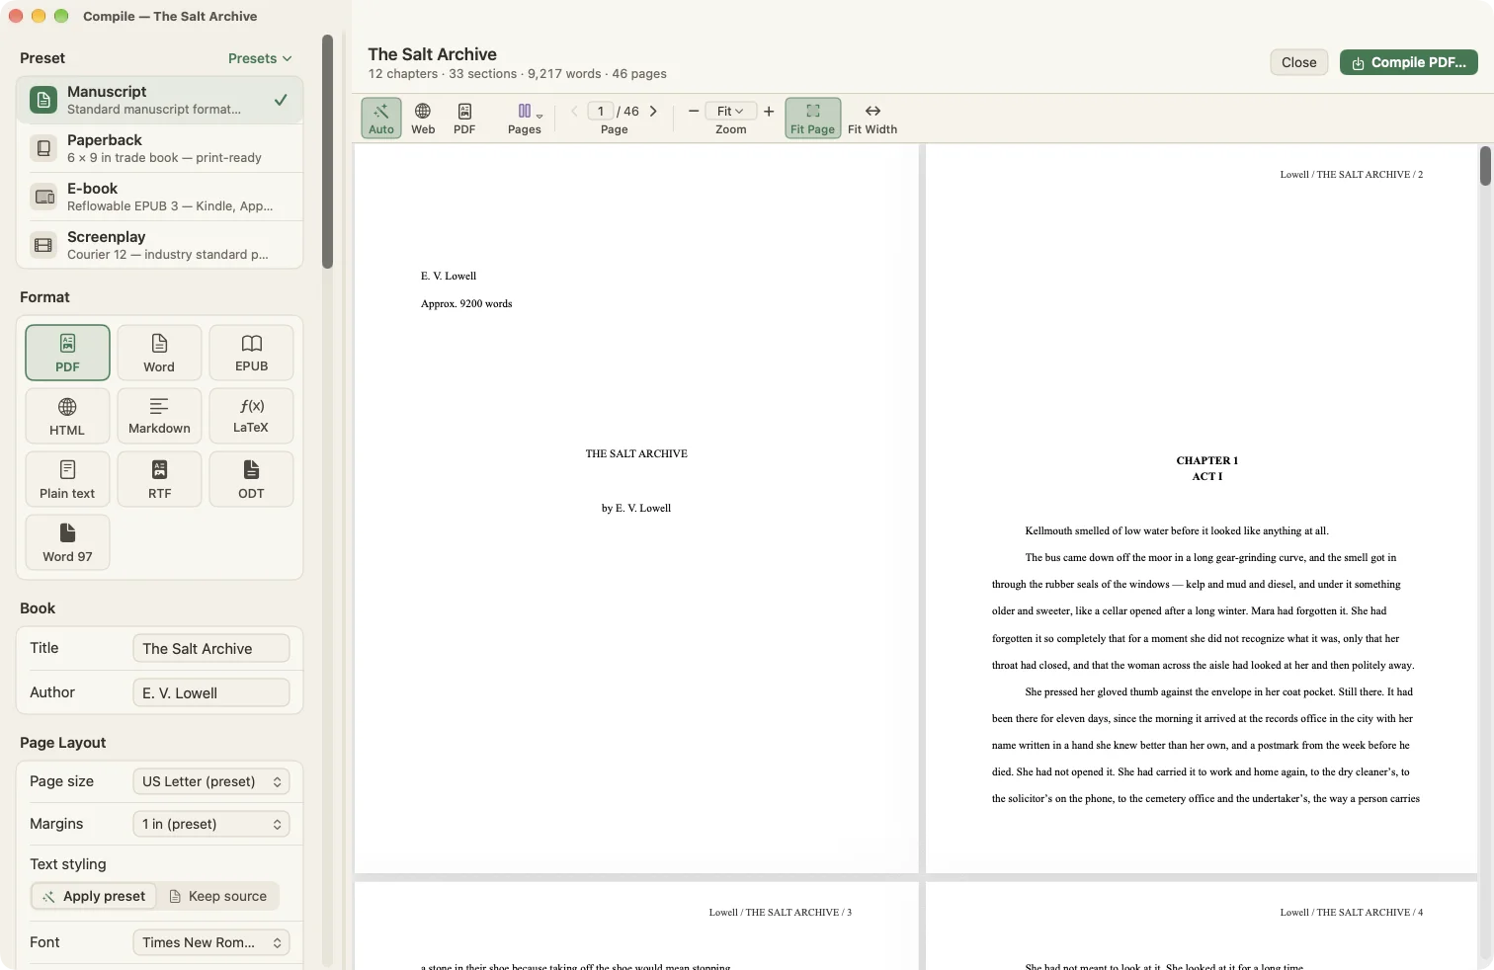The height and width of the screenshot is (970, 1494).
Task: Open the Page size US Letter dropdown
Action: pyautogui.click(x=211, y=781)
